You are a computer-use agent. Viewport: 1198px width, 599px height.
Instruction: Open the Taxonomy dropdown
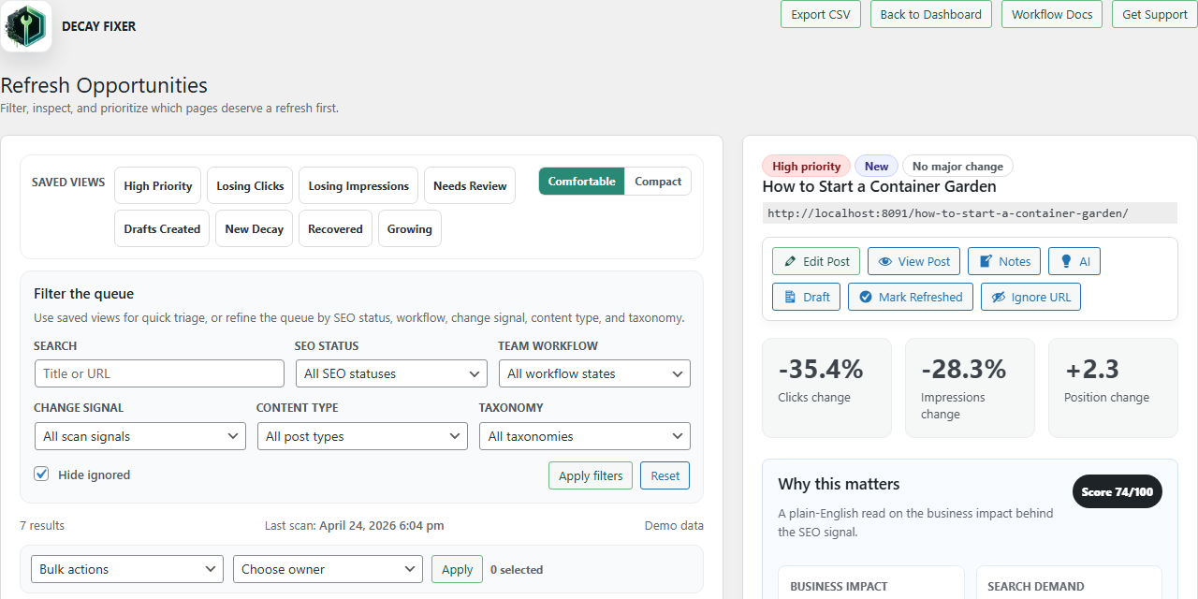tap(585, 436)
